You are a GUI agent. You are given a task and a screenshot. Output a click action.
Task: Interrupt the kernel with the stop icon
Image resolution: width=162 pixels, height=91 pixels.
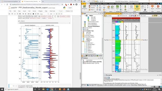click(x=33, y=14)
